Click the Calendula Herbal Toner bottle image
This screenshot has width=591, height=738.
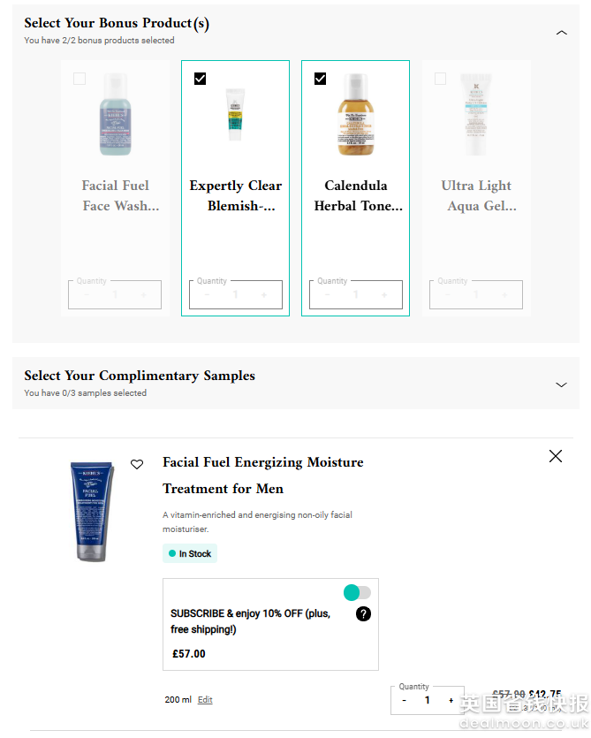tap(356, 115)
